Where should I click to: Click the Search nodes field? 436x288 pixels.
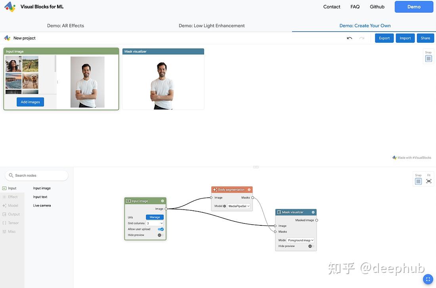tap(36, 175)
